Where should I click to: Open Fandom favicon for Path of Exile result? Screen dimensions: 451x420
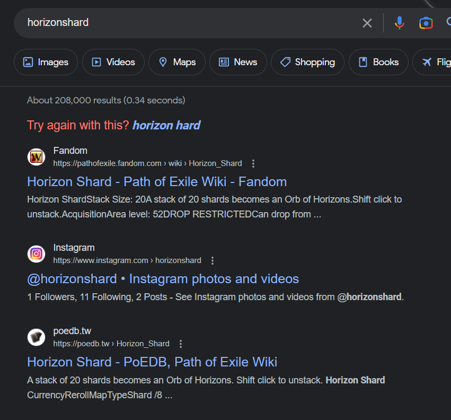(36, 157)
